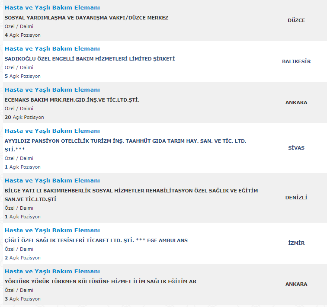This screenshot has width=327, height=307.
Task: Click the DENİZLİ location label
Action: click(x=296, y=197)
